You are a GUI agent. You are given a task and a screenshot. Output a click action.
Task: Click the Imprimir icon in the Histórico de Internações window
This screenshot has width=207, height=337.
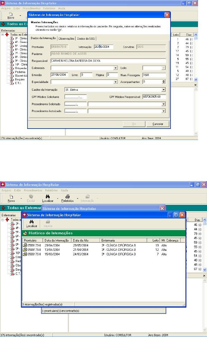tap(48, 222)
